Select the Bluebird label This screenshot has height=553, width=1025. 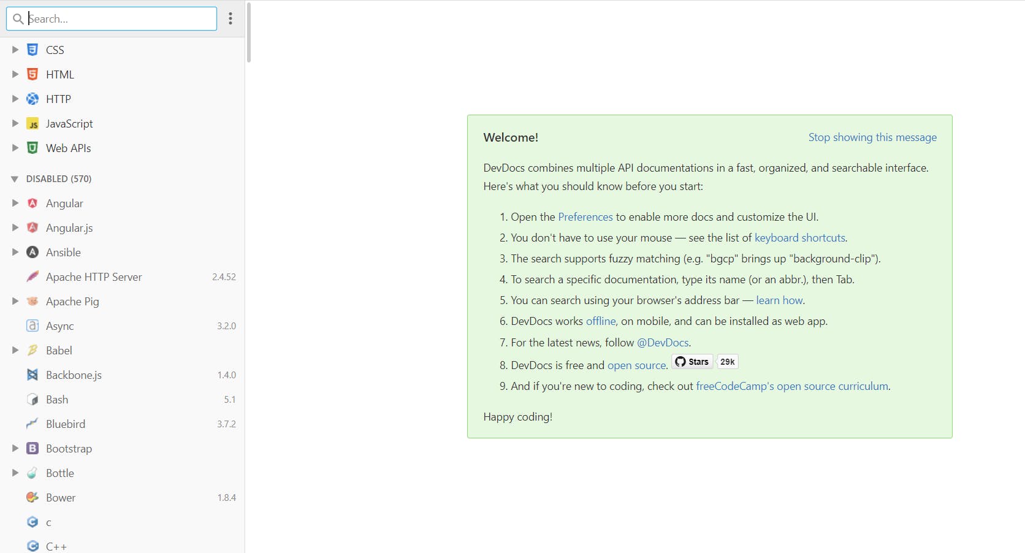click(x=66, y=424)
